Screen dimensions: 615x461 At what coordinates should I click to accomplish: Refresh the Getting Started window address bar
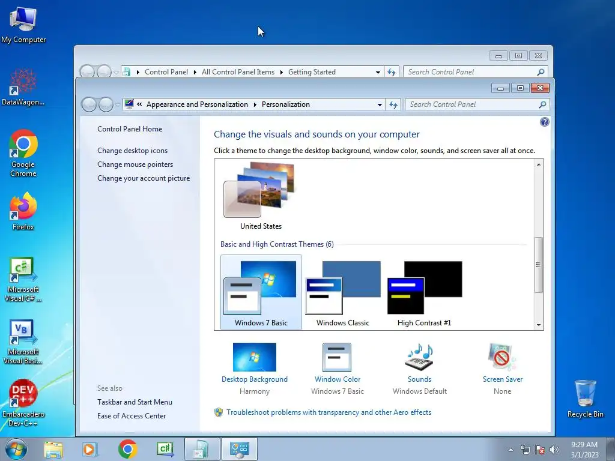[x=392, y=72]
